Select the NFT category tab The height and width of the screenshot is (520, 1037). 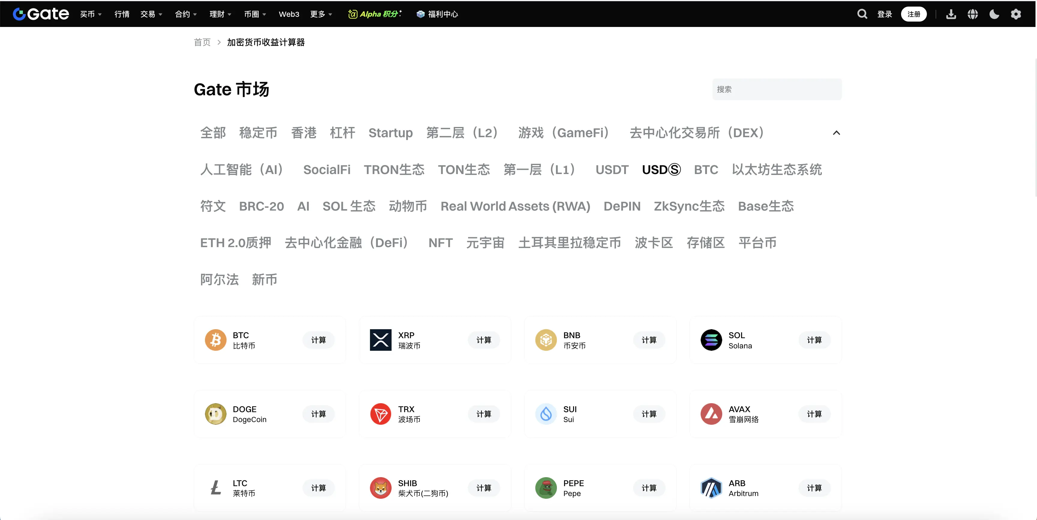(x=440, y=243)
